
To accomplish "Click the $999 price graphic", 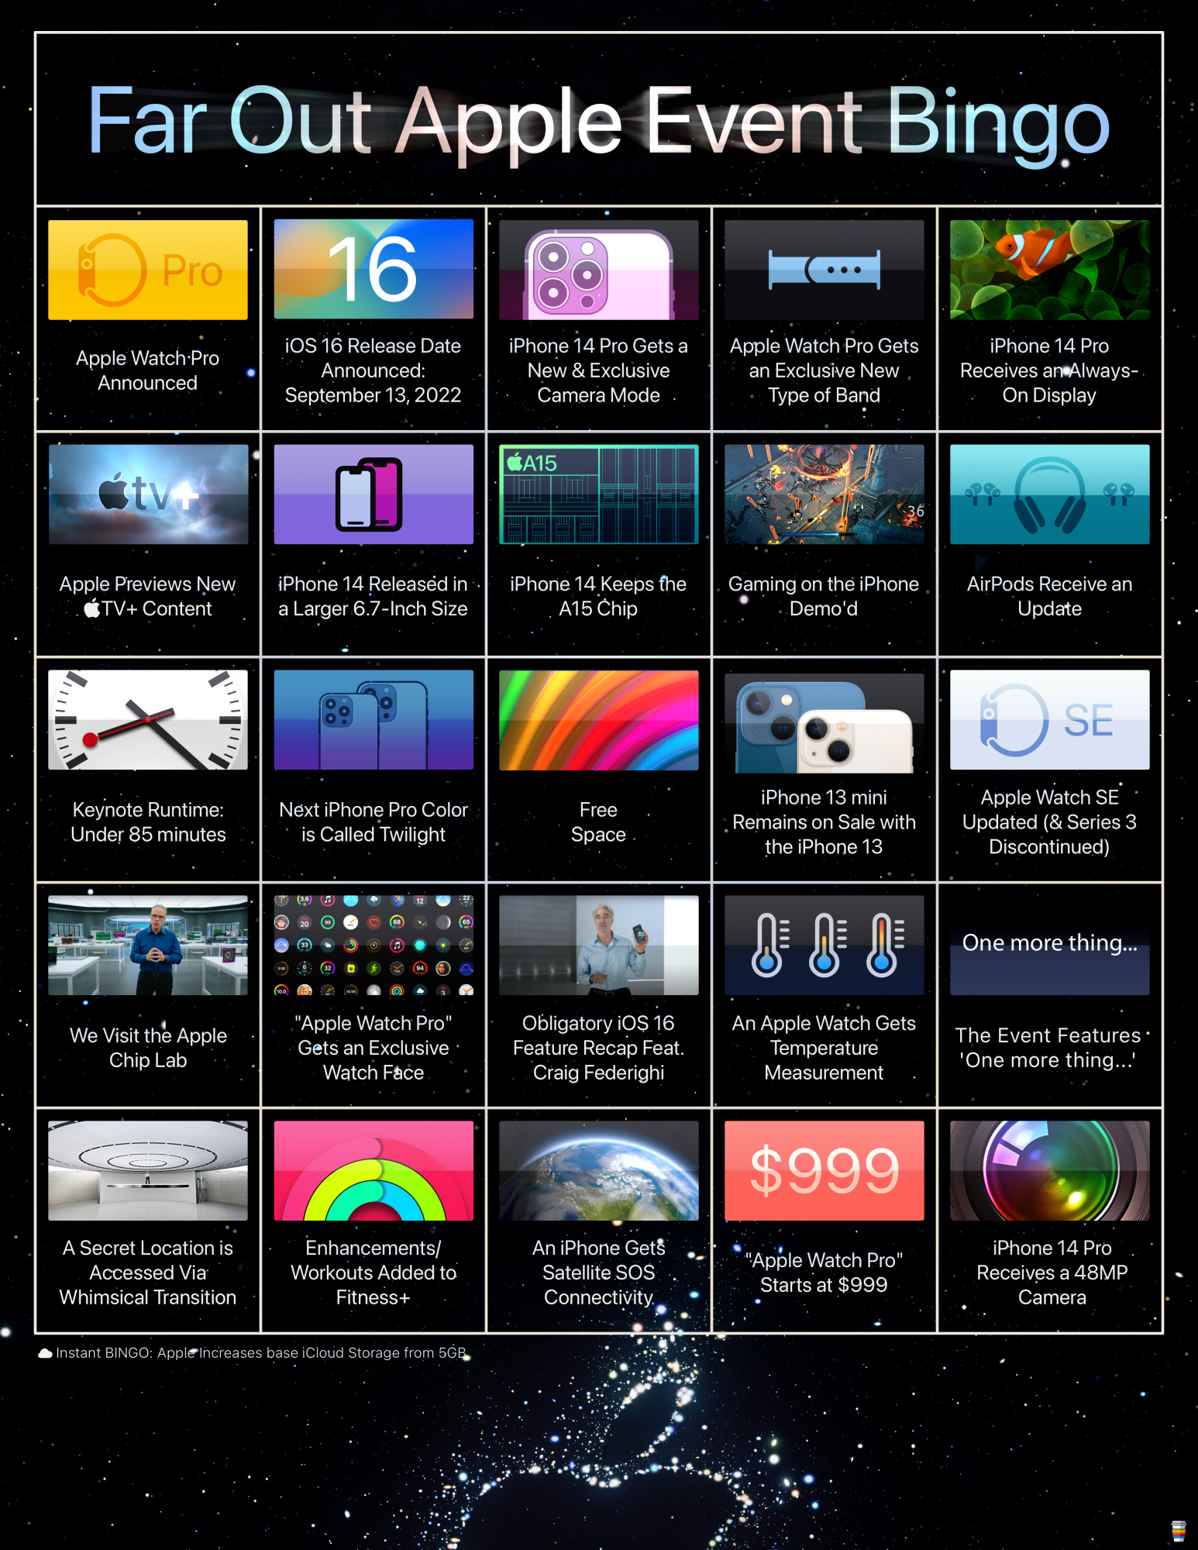I will [824, 1171].
